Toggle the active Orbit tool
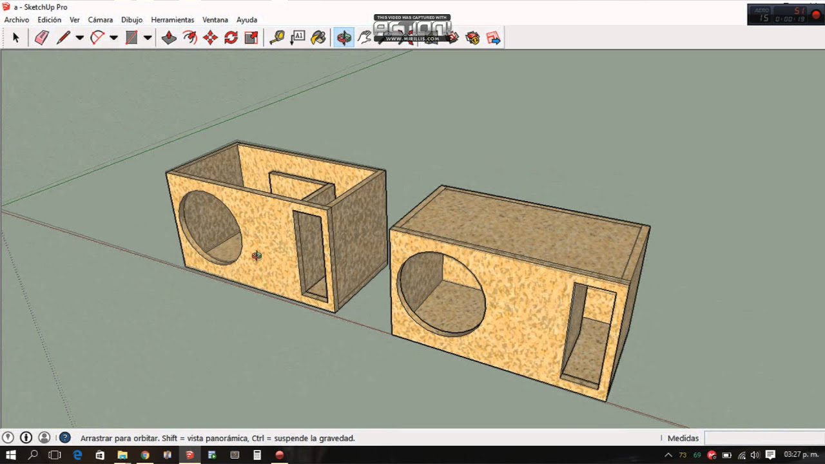The width and height of the screenshot is (825, 464). (344, 38)
